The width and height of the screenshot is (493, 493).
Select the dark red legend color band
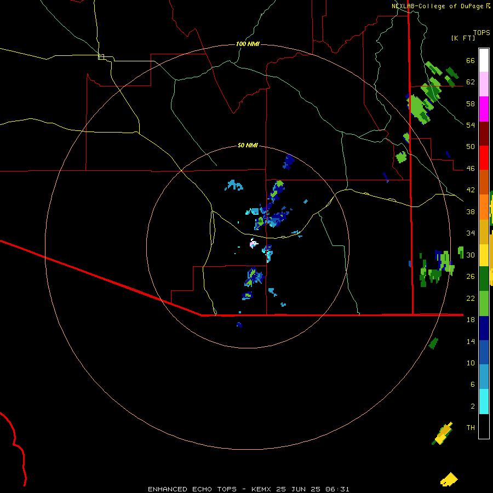pyautogui.click(x=484, y=134)
